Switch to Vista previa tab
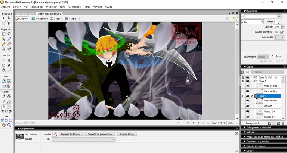 pos(40,19)
